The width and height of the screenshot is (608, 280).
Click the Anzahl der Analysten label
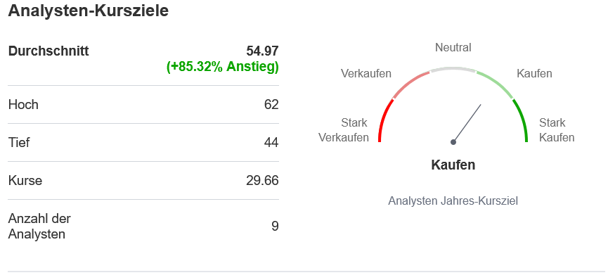point(39,227)
